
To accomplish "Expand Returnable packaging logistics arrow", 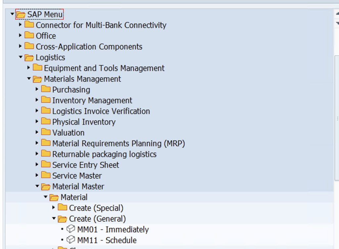I will 37,154.
